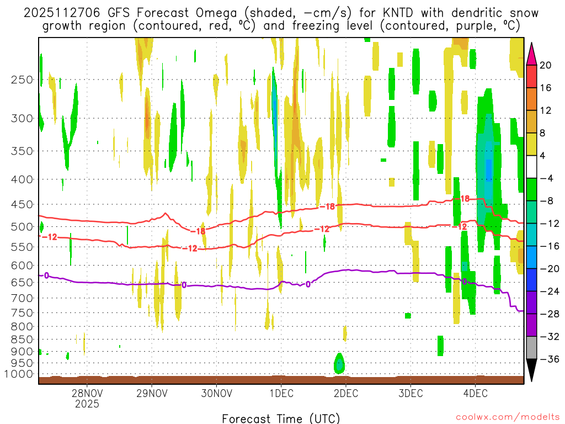Click the -12 contour label near 4DEC
The width and height of the screenshot is (565, 424).
coord(459,227)
